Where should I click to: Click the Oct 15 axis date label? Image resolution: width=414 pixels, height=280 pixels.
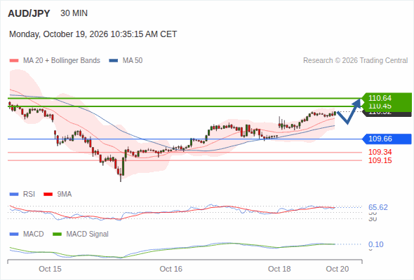(50, 269)
